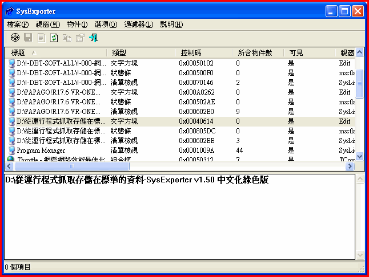Open the 過濾器(L) menu
The height and width of the screenshot is (277, 369).
point(139,25)
